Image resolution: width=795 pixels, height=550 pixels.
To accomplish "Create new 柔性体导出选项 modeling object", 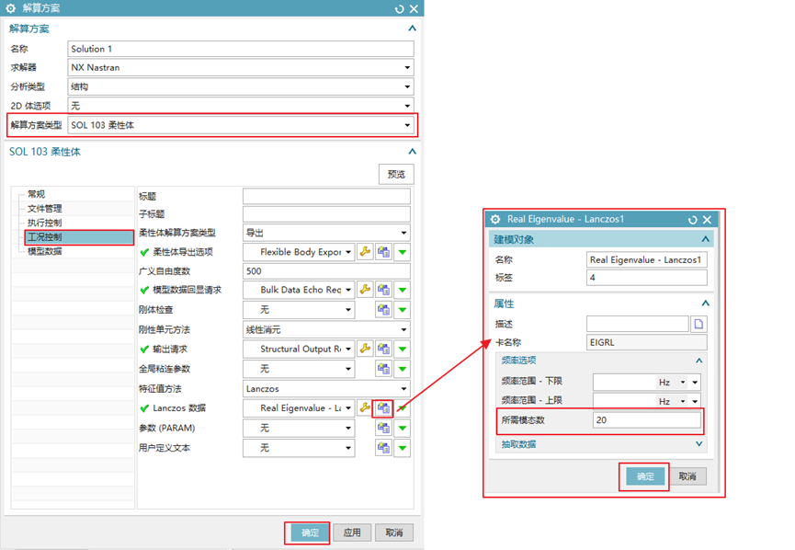I will pyautogui.click(x=383, y=252).
